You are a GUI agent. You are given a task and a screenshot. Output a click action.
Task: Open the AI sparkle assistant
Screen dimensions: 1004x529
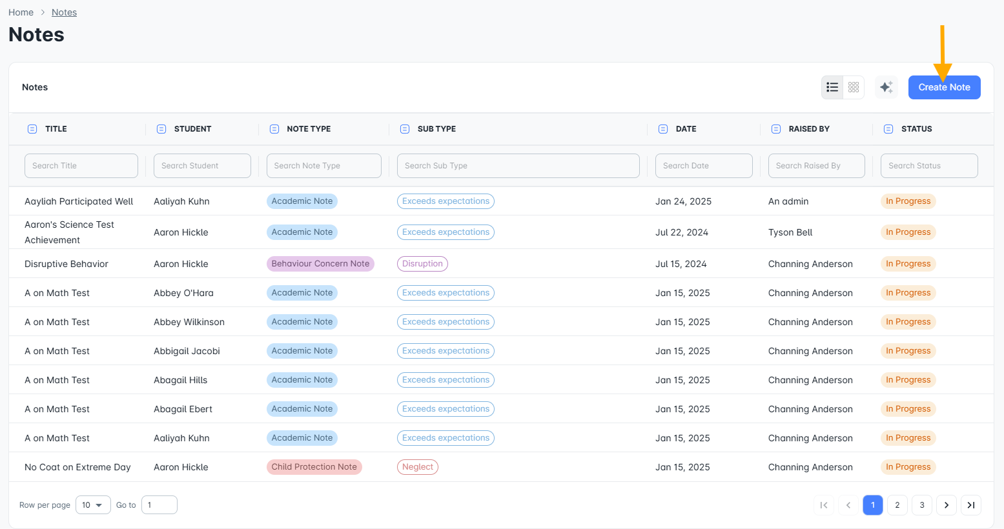coord(886,87)
